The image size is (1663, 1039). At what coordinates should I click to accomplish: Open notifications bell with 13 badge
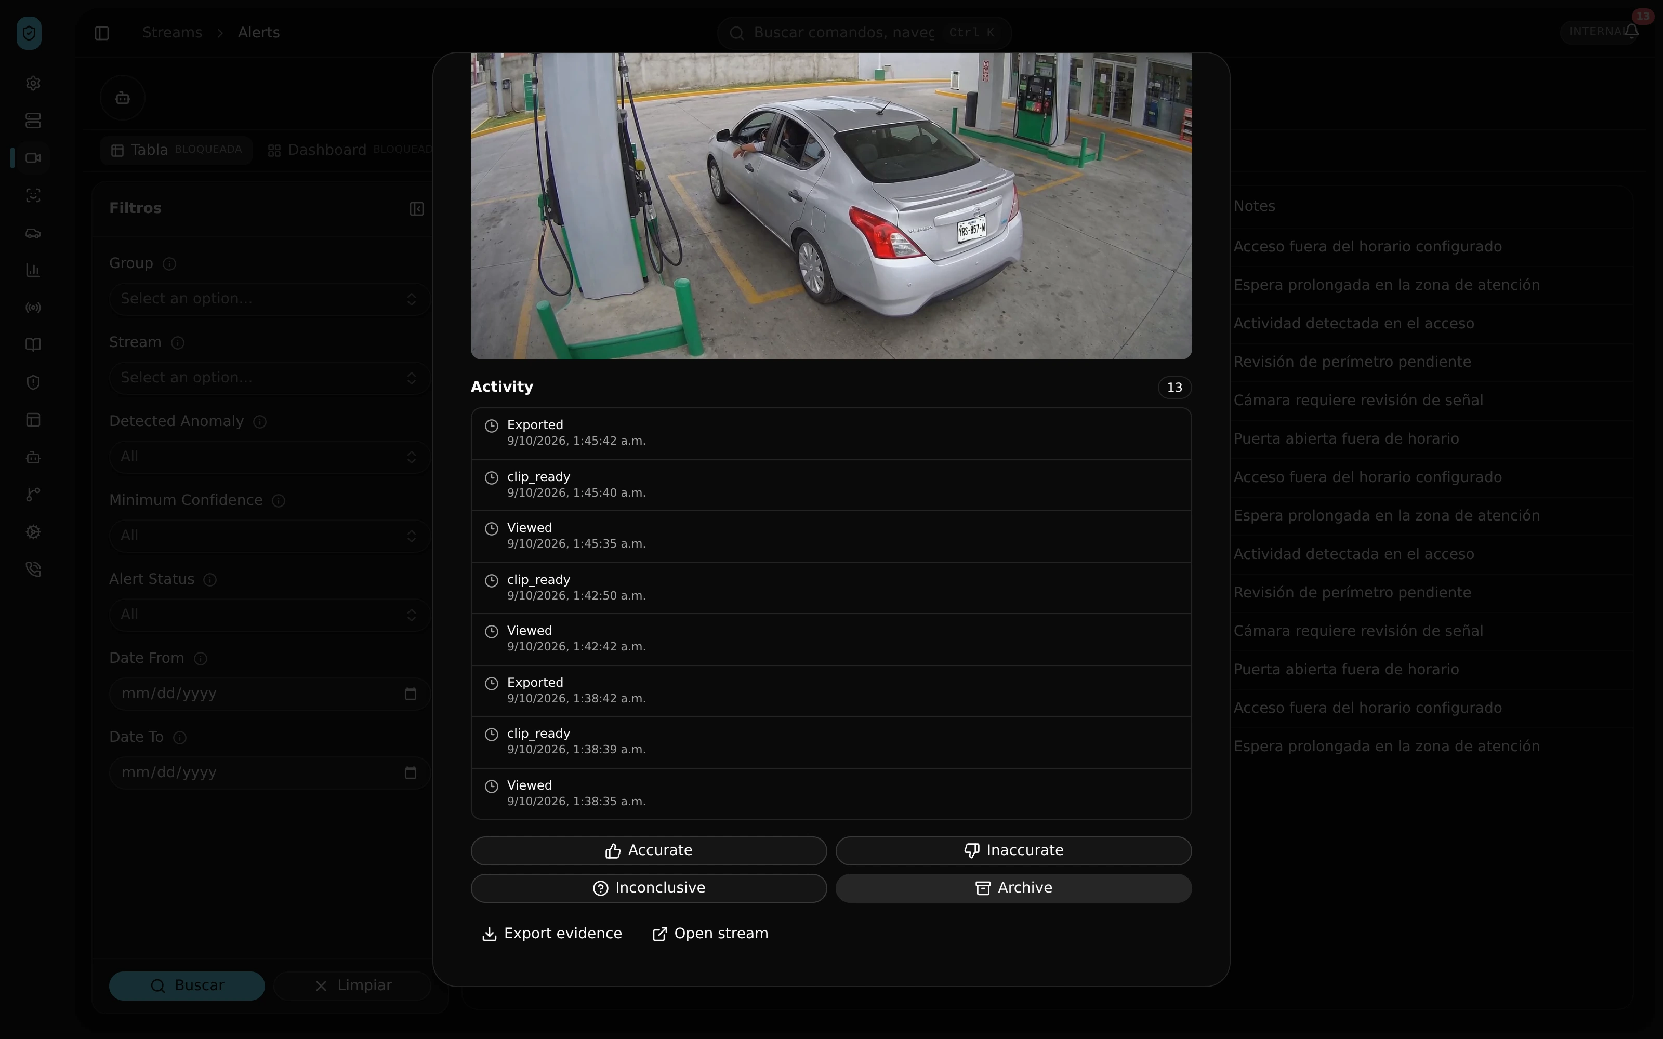1632,31
